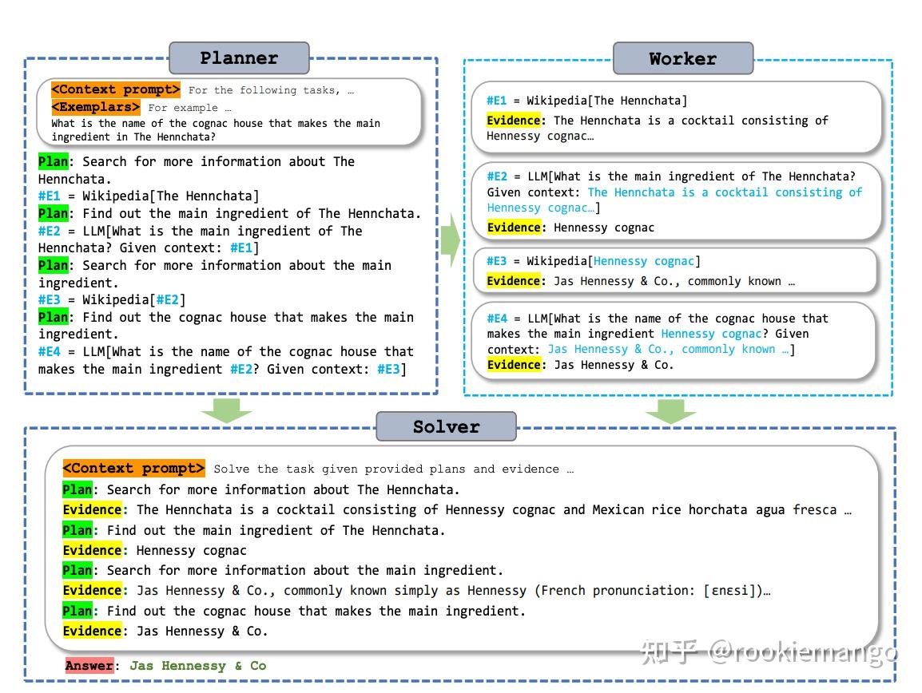
Task: Click the red Answer label
Action: [89, 665]
